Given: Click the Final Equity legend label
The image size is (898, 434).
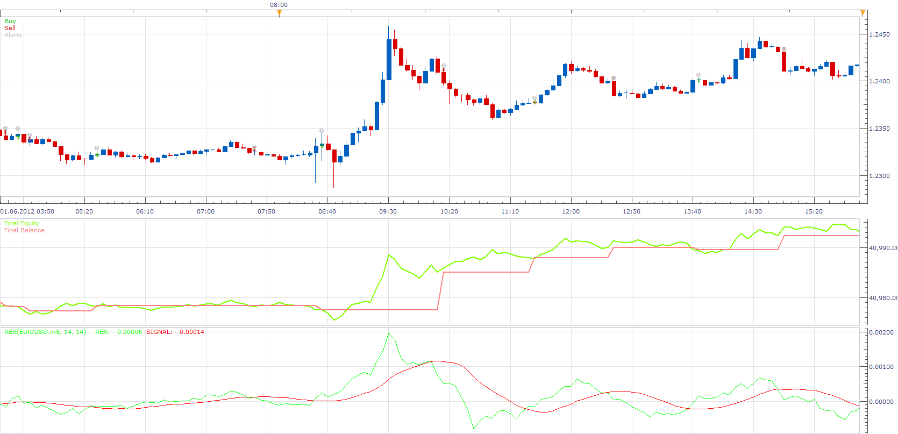Looking at the screenshot, I should pyautogui.click(x=22, y=223).
